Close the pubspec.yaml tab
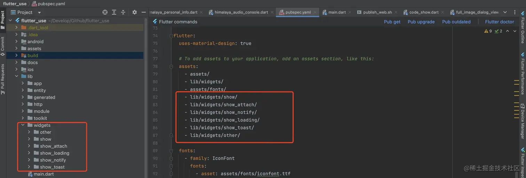Screen dimensions: 526x178 point(315,12)
